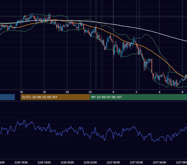Click the 2/27 00:00 time label
187x165 pixels.
(x=113, y=162)
